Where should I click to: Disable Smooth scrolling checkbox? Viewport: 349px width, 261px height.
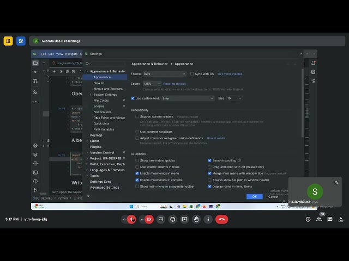click(209, 160)
